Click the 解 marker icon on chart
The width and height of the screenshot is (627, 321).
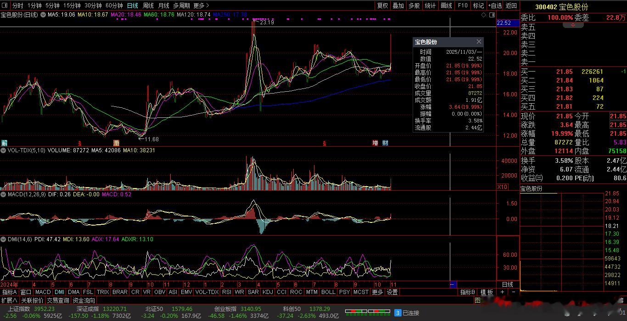tap(4, 143)
